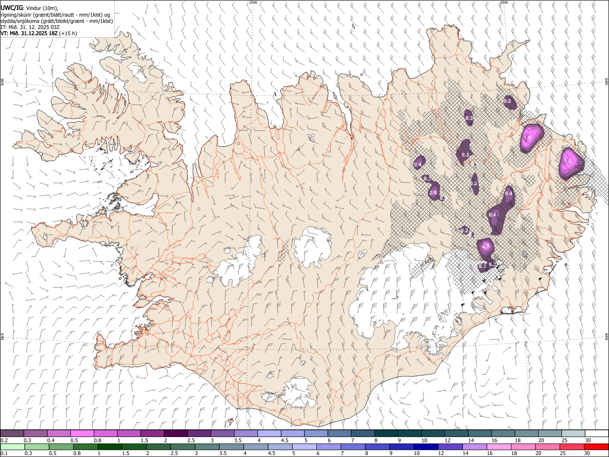Click the 66N latitude label on right edge
Viewport: 609px width, 457px height.
coord(606,82)
